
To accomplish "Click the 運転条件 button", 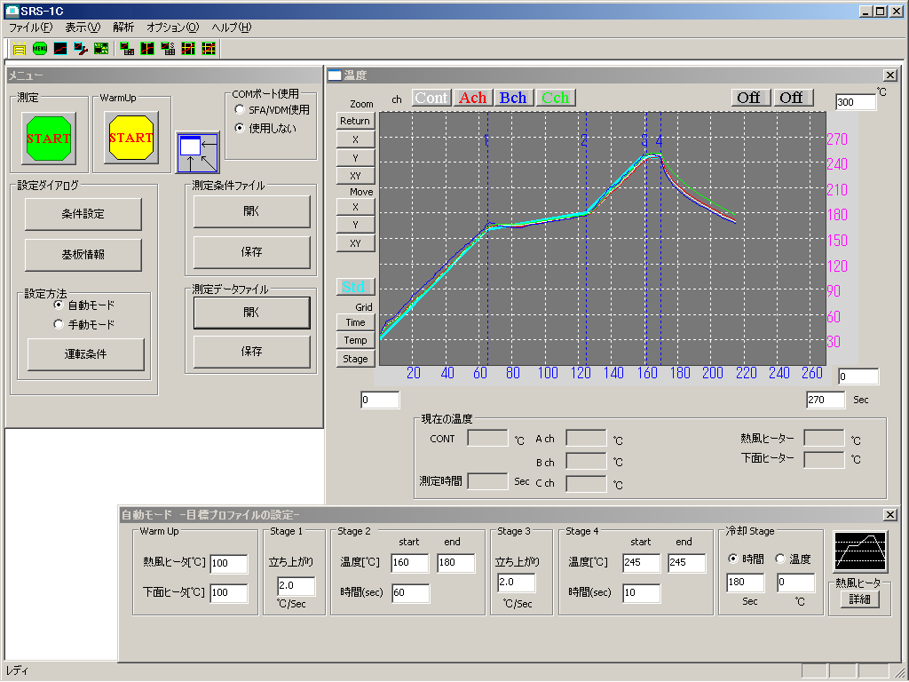I will coord(85,353).
